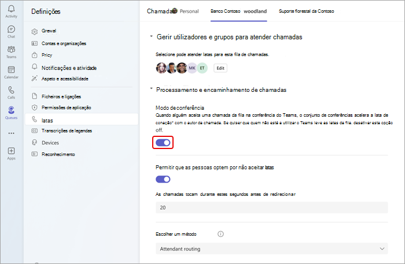Open the Queues icon in sidebar
Screen dimensions: 405x264
11,110
